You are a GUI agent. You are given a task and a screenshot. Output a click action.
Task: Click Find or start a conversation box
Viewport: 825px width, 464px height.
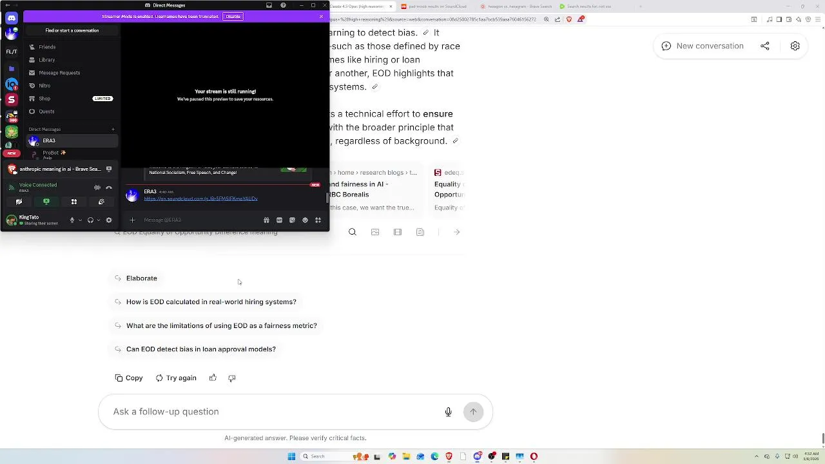click(72, 30)
